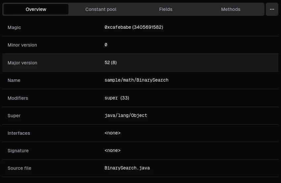Switch to the Fields tab
The width and height of the screenshot is (281, 183).
click(166, 9)
